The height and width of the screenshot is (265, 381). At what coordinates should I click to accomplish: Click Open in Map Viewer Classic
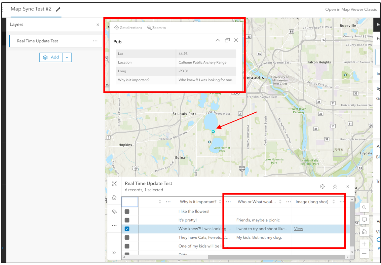tap(351, 9)
